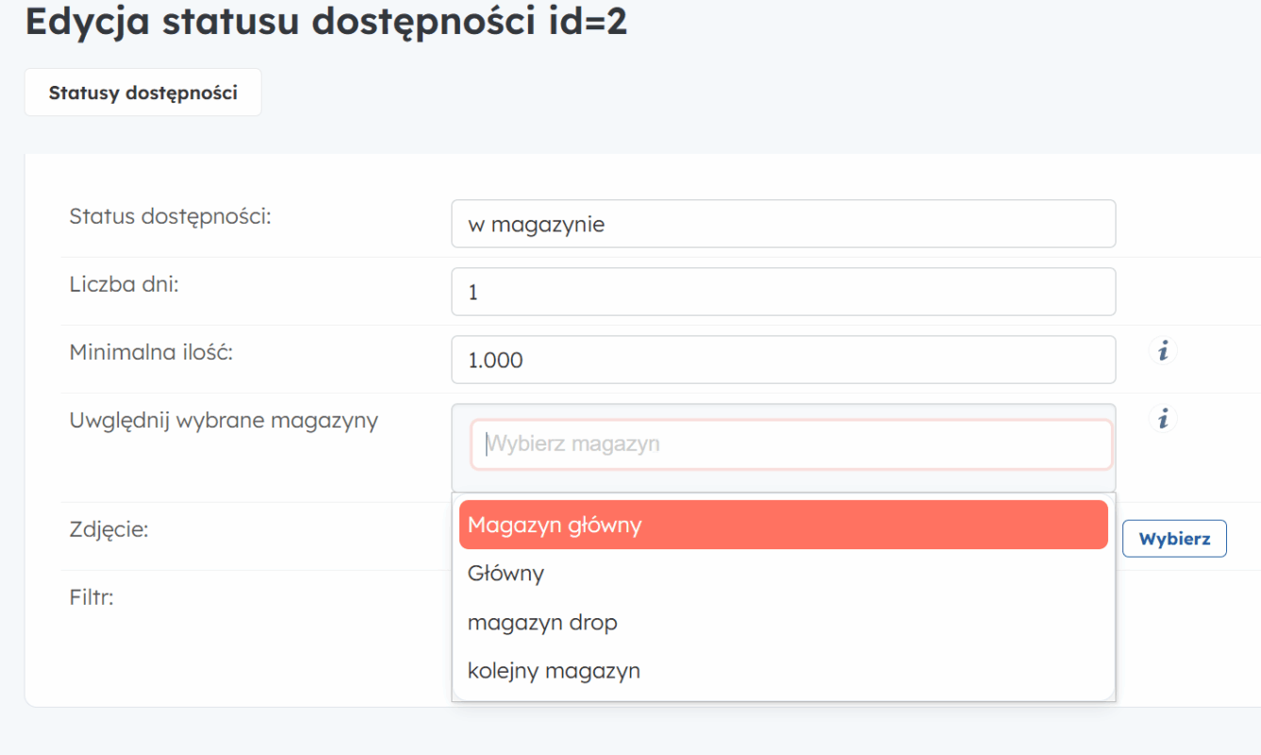Click the Liczba dni: label
The height and width of the screenshot is (755, 1261).
(x=124, y=284)
